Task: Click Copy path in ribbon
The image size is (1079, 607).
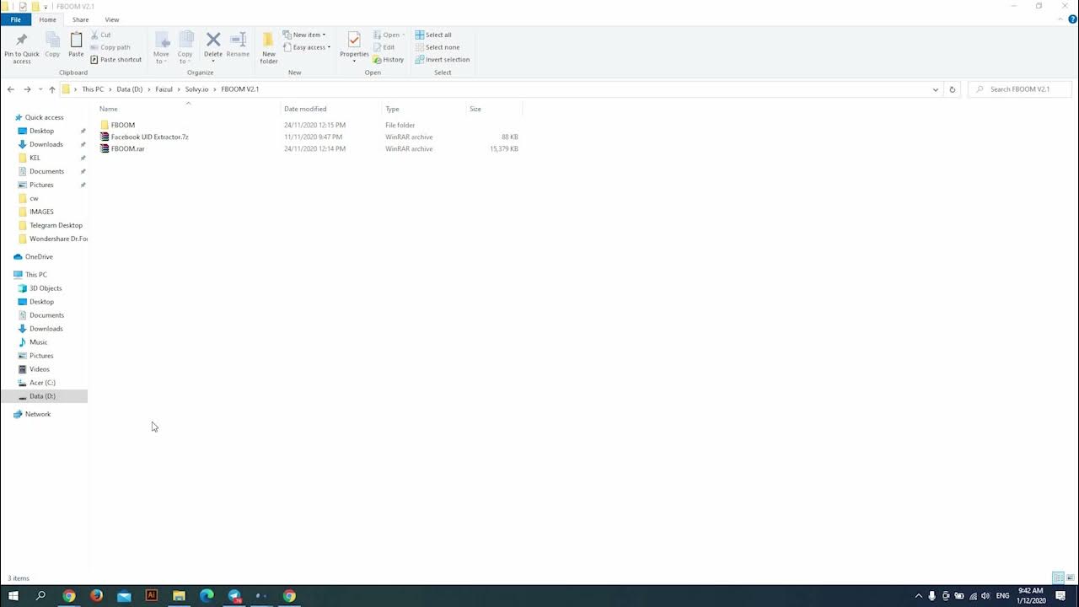Action: pos(110,47)
